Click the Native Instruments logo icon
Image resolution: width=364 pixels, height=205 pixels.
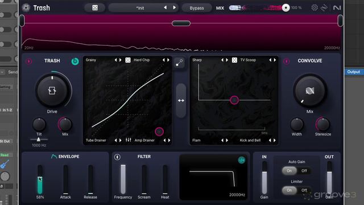pos(337,8)
